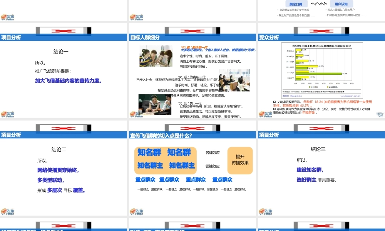Click blue text 网络传播贯穿始终
Image resolution: width=385 pixels, height=231 pixels.
coord(58,170)
